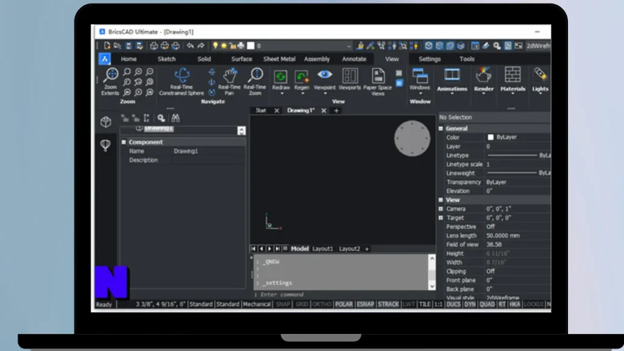This screenshot has height=351, width=624.
Task: Expand the Redraw dropdown arrow
Action: 282,94
